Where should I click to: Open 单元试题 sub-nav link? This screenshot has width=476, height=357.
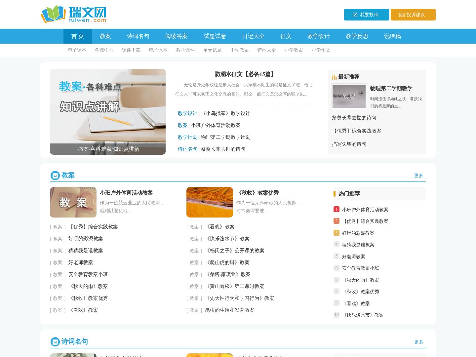click(213, 50)
